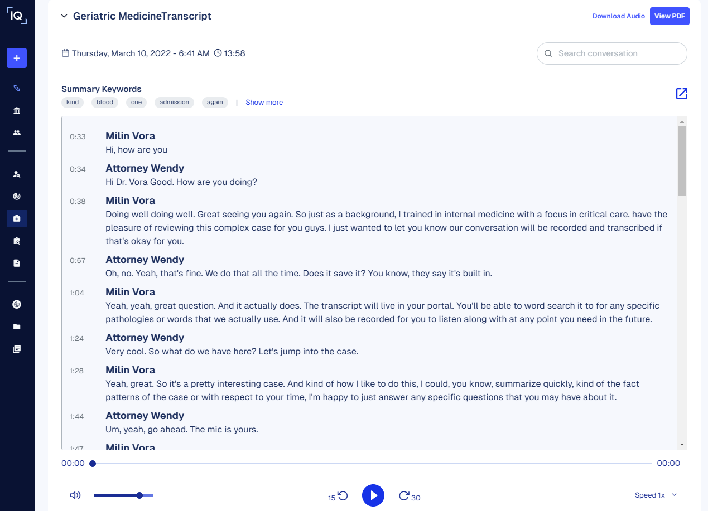Image resolution: width=708 pixels, height=511 pixels.
Task: Click the blue plus button in sidebar
Action: click(17, 58)
